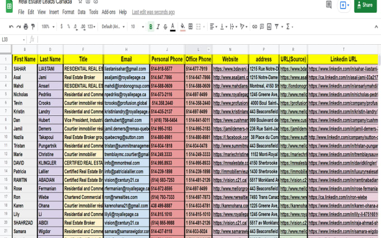This screenshot has height=238, width=381.
Task: Open the text rotation options
Action: click(x=244, y=27)
